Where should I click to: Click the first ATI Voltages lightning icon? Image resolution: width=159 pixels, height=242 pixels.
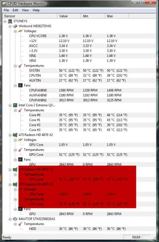point(20,140)
